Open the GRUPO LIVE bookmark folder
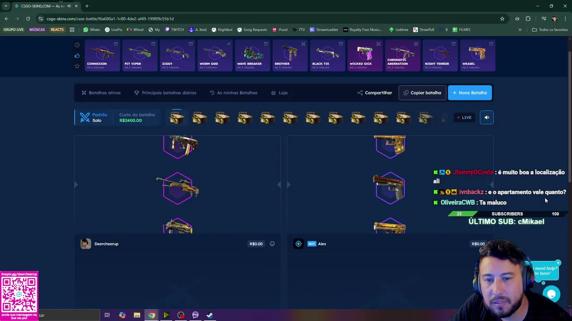572x321 pixels. click(13, 30)
